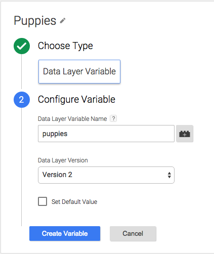Click the green checkmark step icon

[x=22, y=46]
